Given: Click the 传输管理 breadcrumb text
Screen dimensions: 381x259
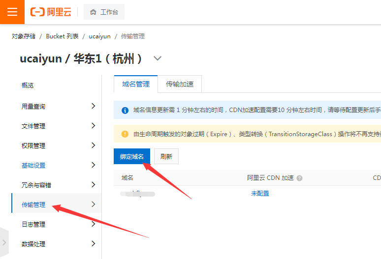Looking at the screenshot, I should point(133,36).
